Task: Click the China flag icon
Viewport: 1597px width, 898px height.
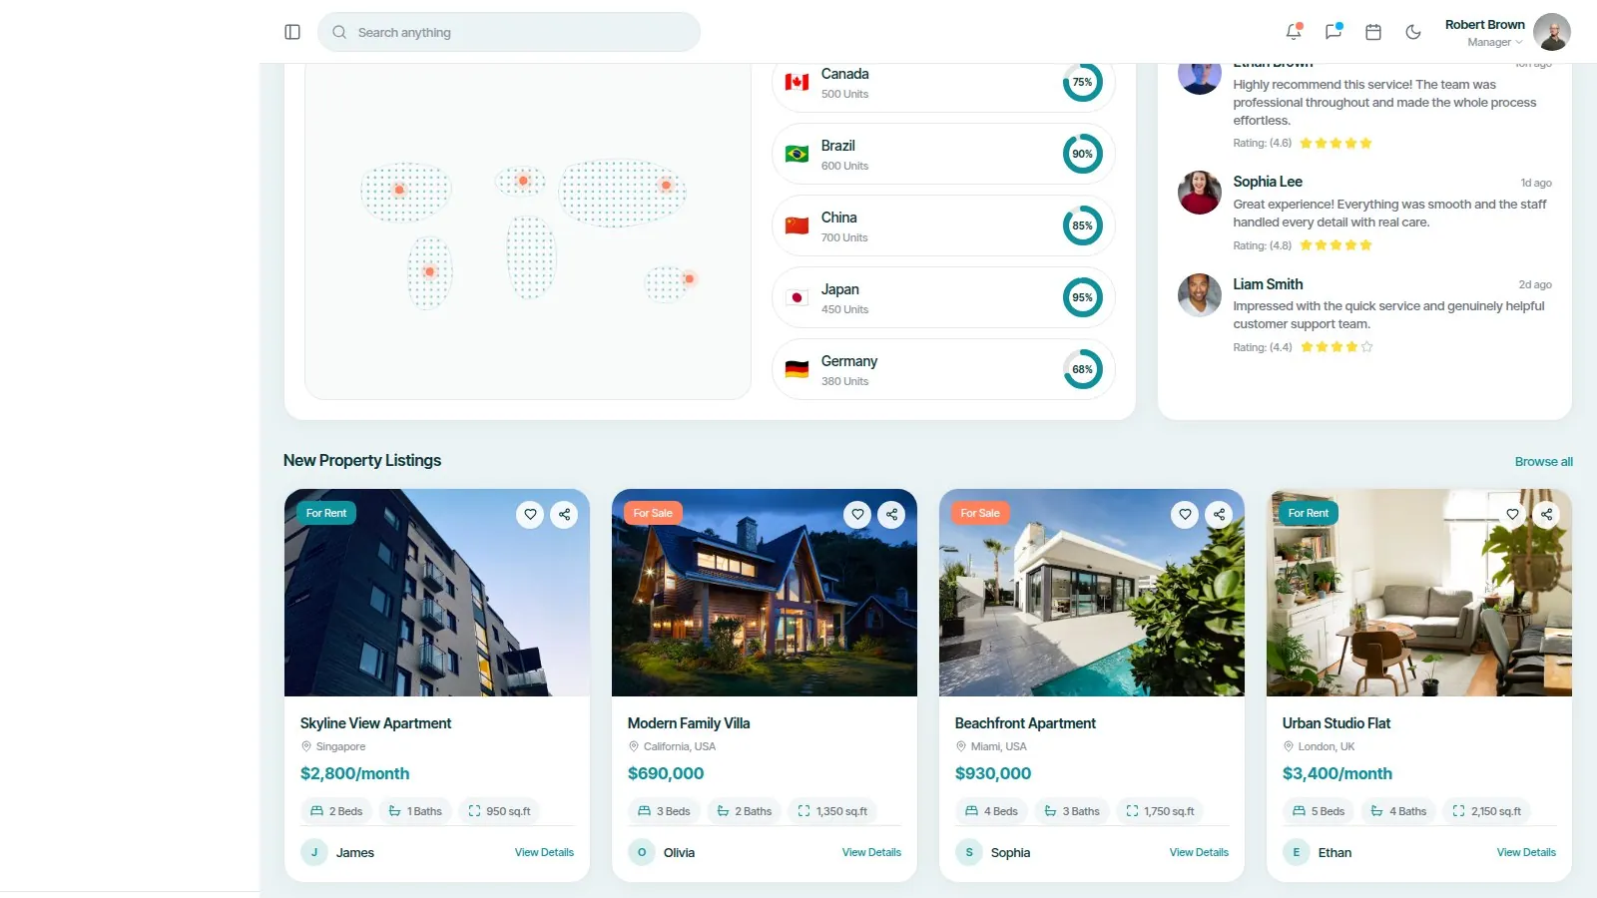Action: pos(797,225)
